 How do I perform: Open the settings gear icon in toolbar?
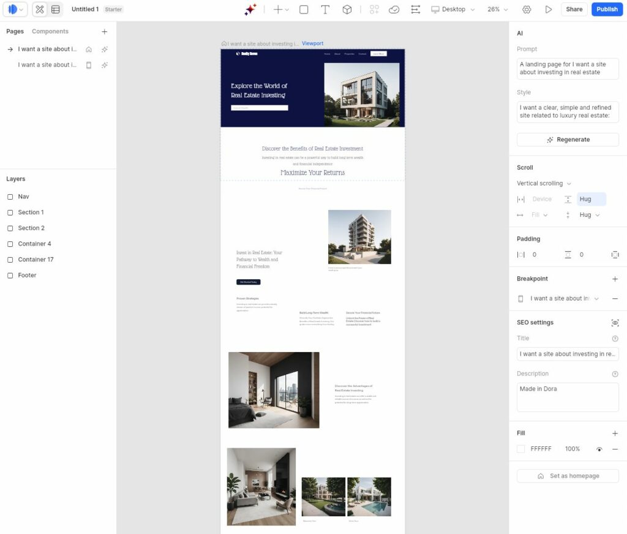coord(527,9)
